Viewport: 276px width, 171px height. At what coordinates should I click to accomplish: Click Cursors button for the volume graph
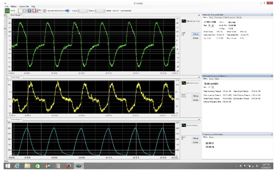tap(195, 142)
